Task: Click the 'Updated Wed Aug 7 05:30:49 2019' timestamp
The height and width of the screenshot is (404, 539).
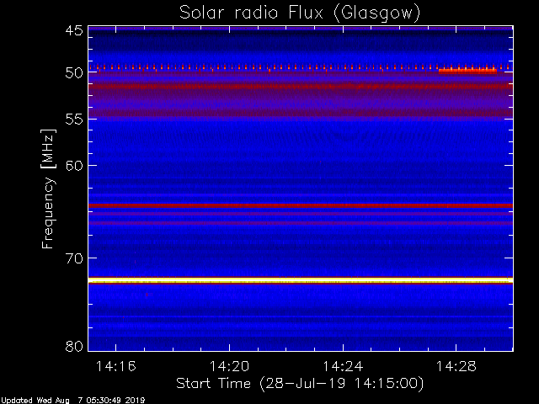Action: [x=72, y=401]
